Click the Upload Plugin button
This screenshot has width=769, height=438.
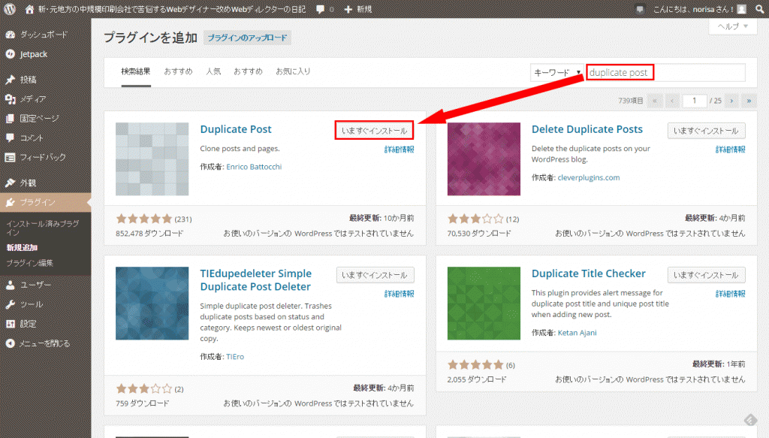247,38
